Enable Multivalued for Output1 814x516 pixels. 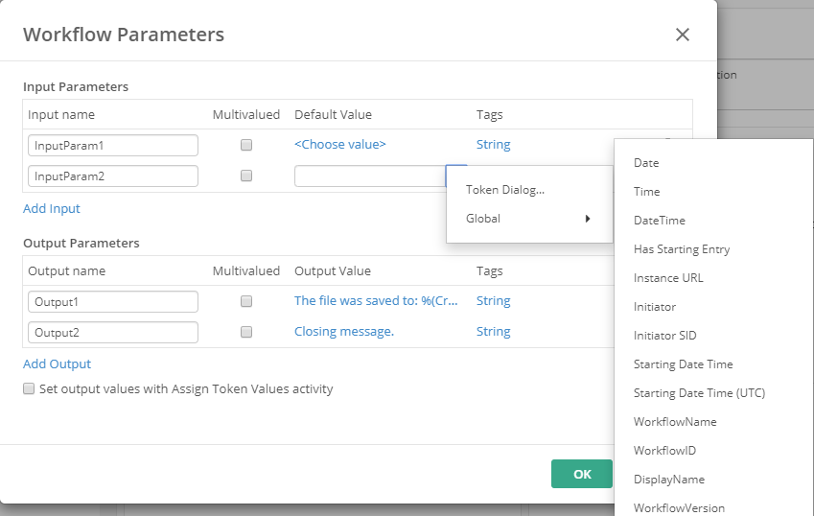(x=246, y=301)
